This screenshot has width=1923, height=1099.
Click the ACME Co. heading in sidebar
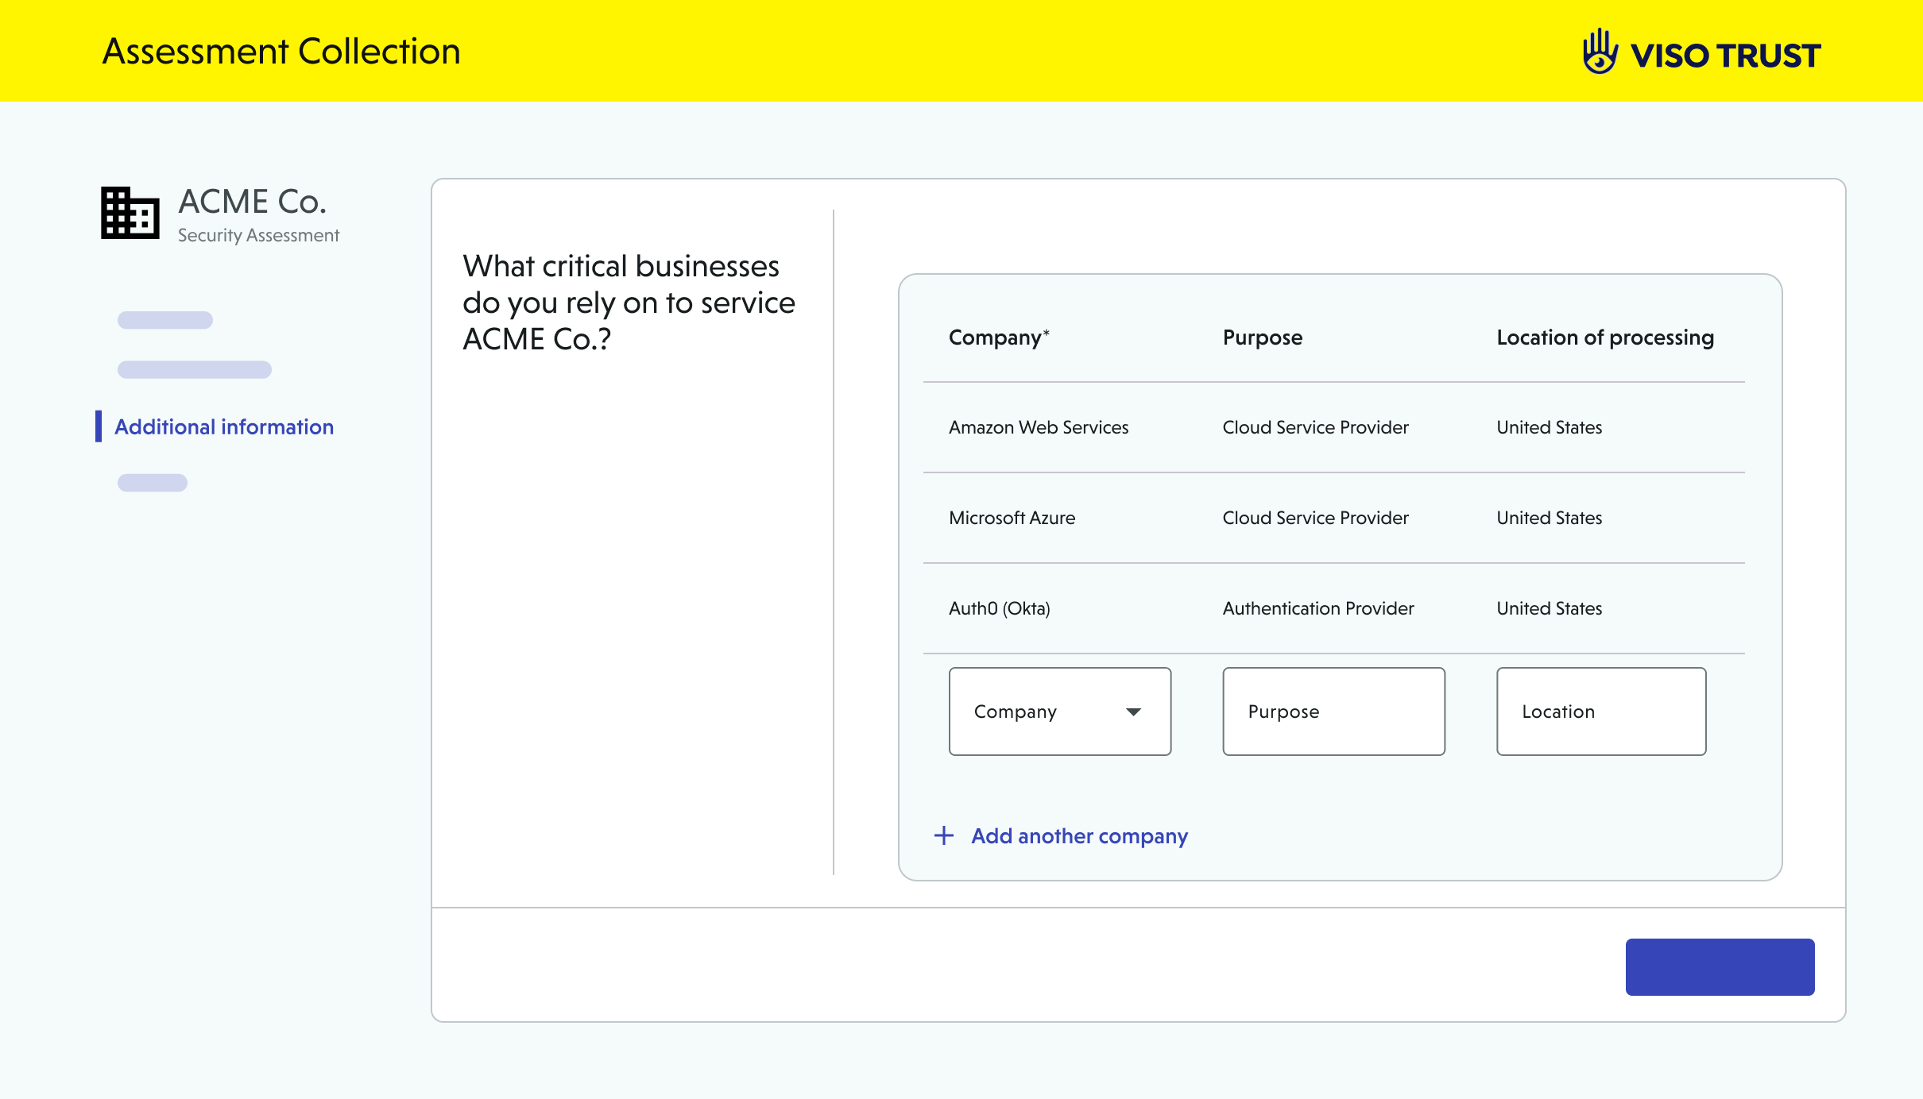coord(253,202)
